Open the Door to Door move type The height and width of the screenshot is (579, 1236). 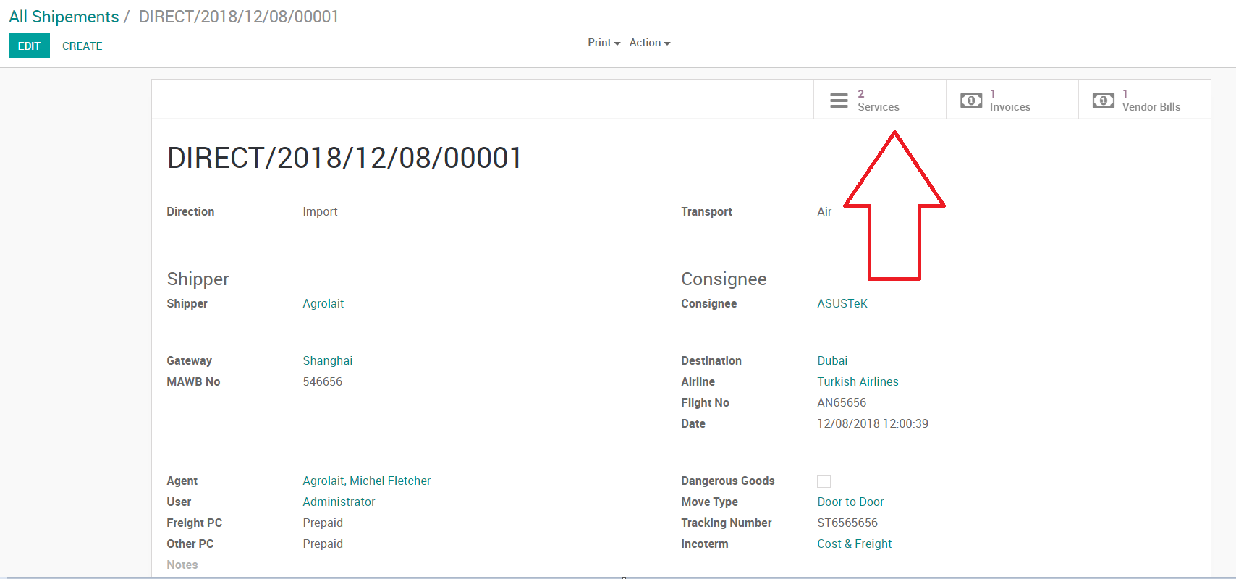click(850, 502)
